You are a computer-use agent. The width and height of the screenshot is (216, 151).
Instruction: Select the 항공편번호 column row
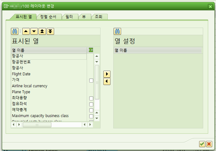(x=49, y=62)
